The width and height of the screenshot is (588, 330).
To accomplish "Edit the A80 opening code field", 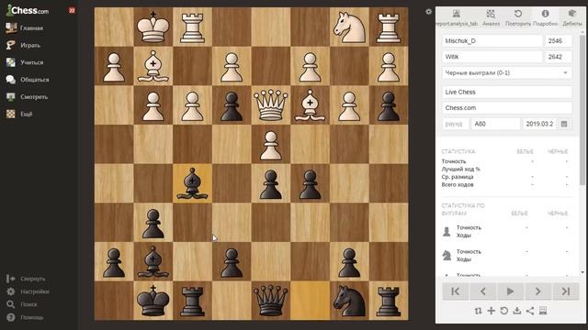I will (x=495, y=124).
